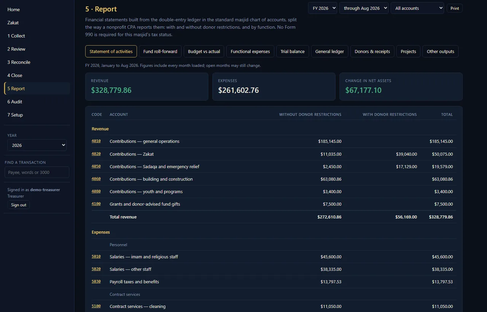
Task: Open step 1 Collect in sidebar
Action: click(x=37, y=36)
